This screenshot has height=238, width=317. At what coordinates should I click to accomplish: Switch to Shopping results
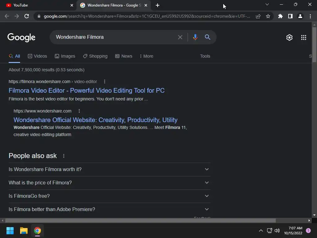(95, 56)
